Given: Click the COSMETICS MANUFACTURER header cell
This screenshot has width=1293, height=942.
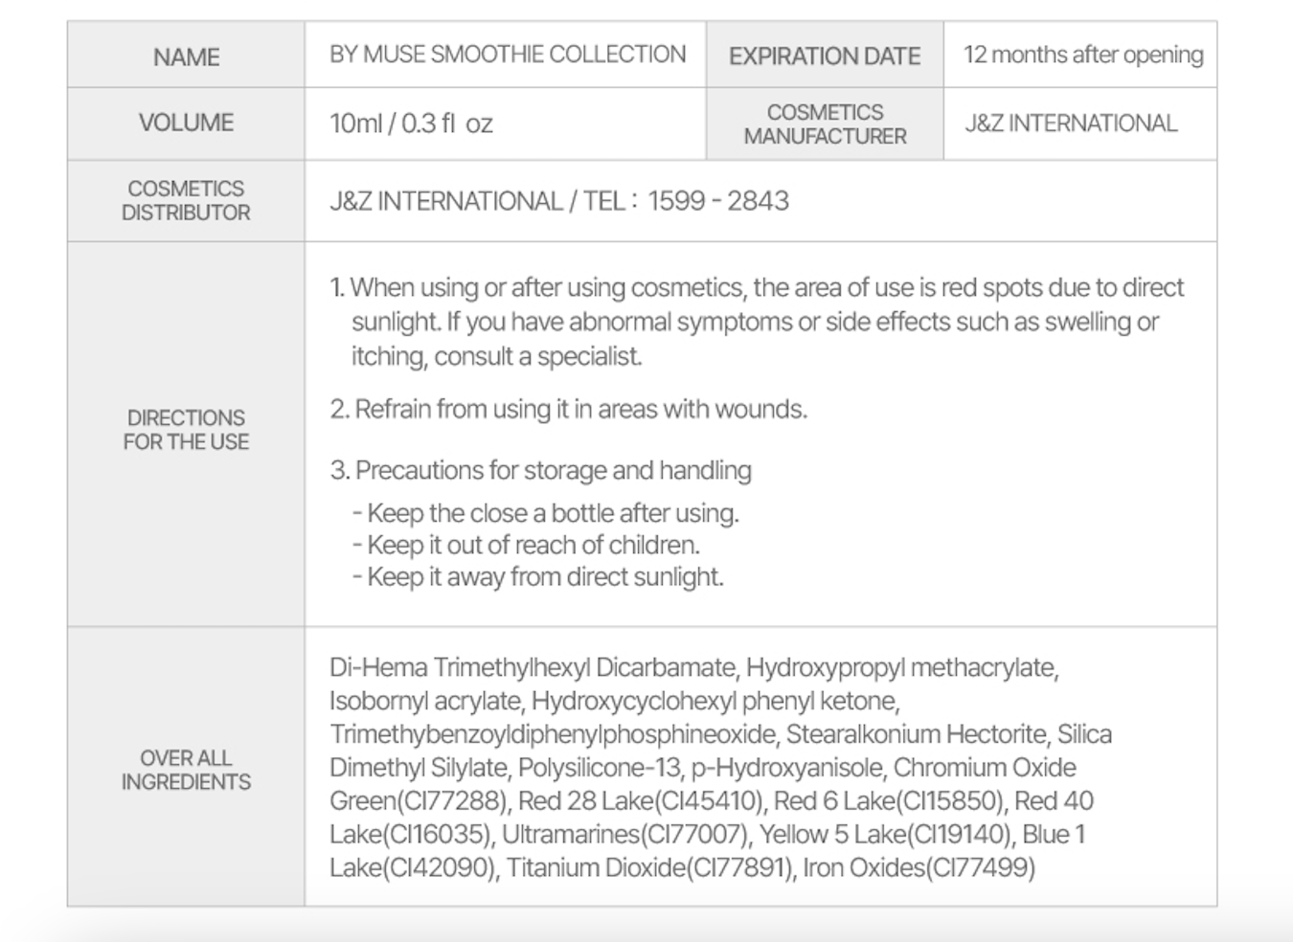Looking at the screenshot, I should tap(825, 124).
